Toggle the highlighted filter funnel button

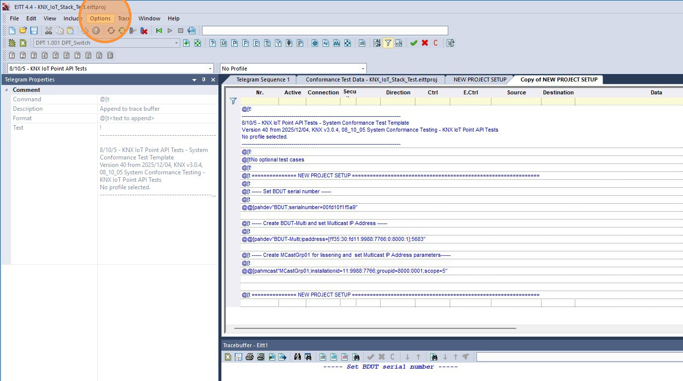(388, 43)
